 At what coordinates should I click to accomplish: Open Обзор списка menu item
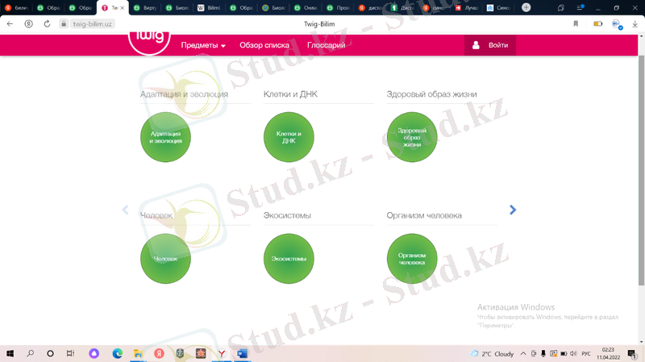point(264,45)
